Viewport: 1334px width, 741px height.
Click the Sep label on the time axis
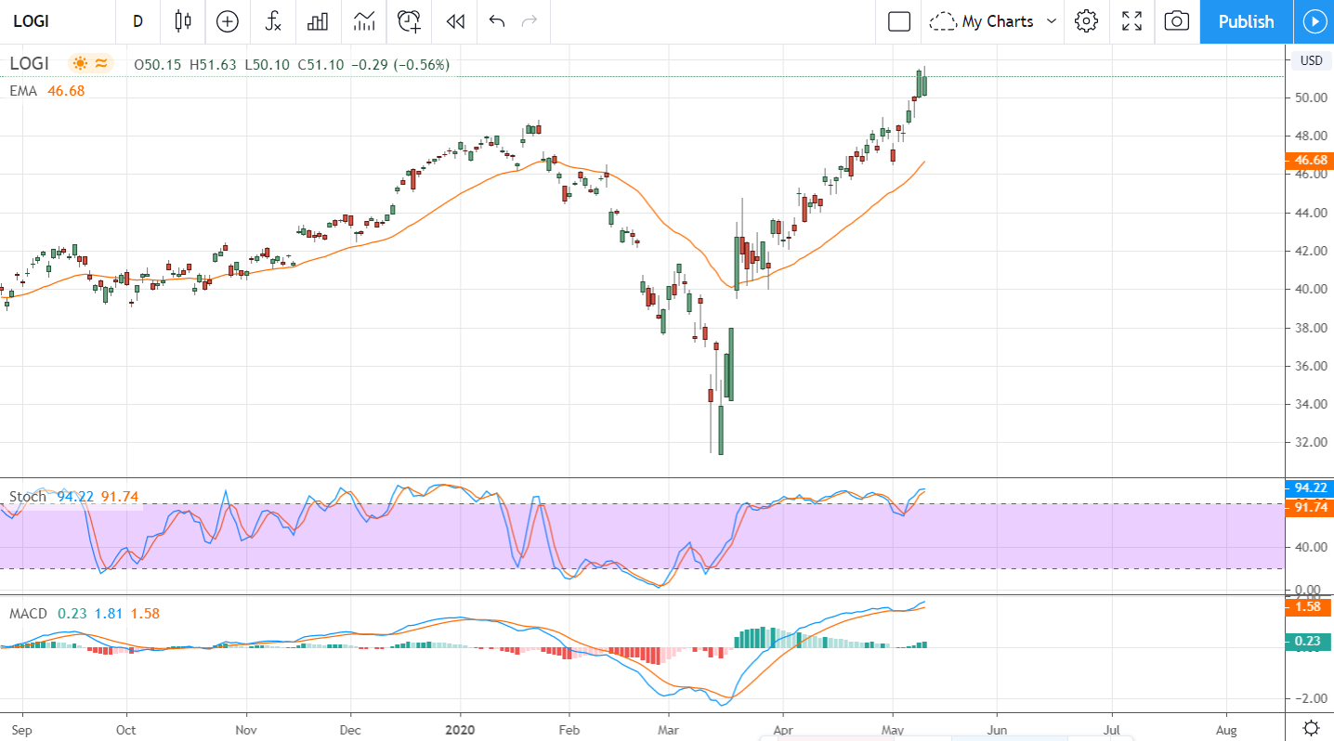22,730
